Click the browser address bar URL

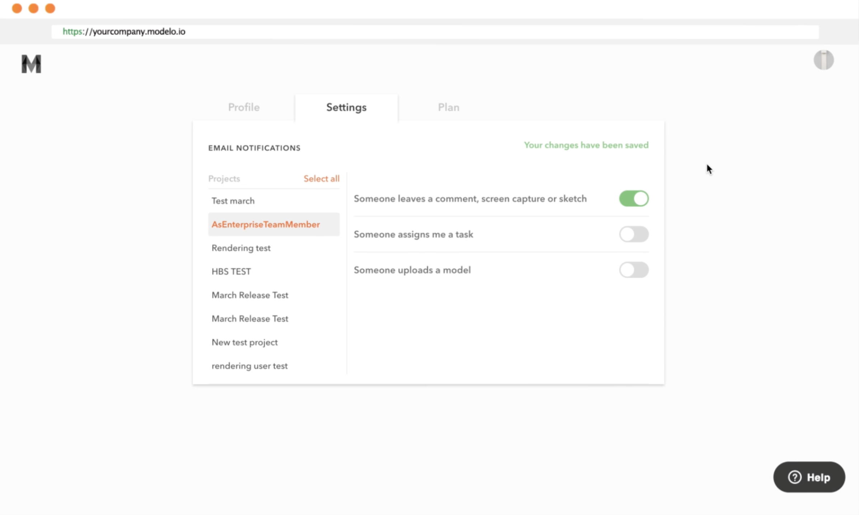124,32
